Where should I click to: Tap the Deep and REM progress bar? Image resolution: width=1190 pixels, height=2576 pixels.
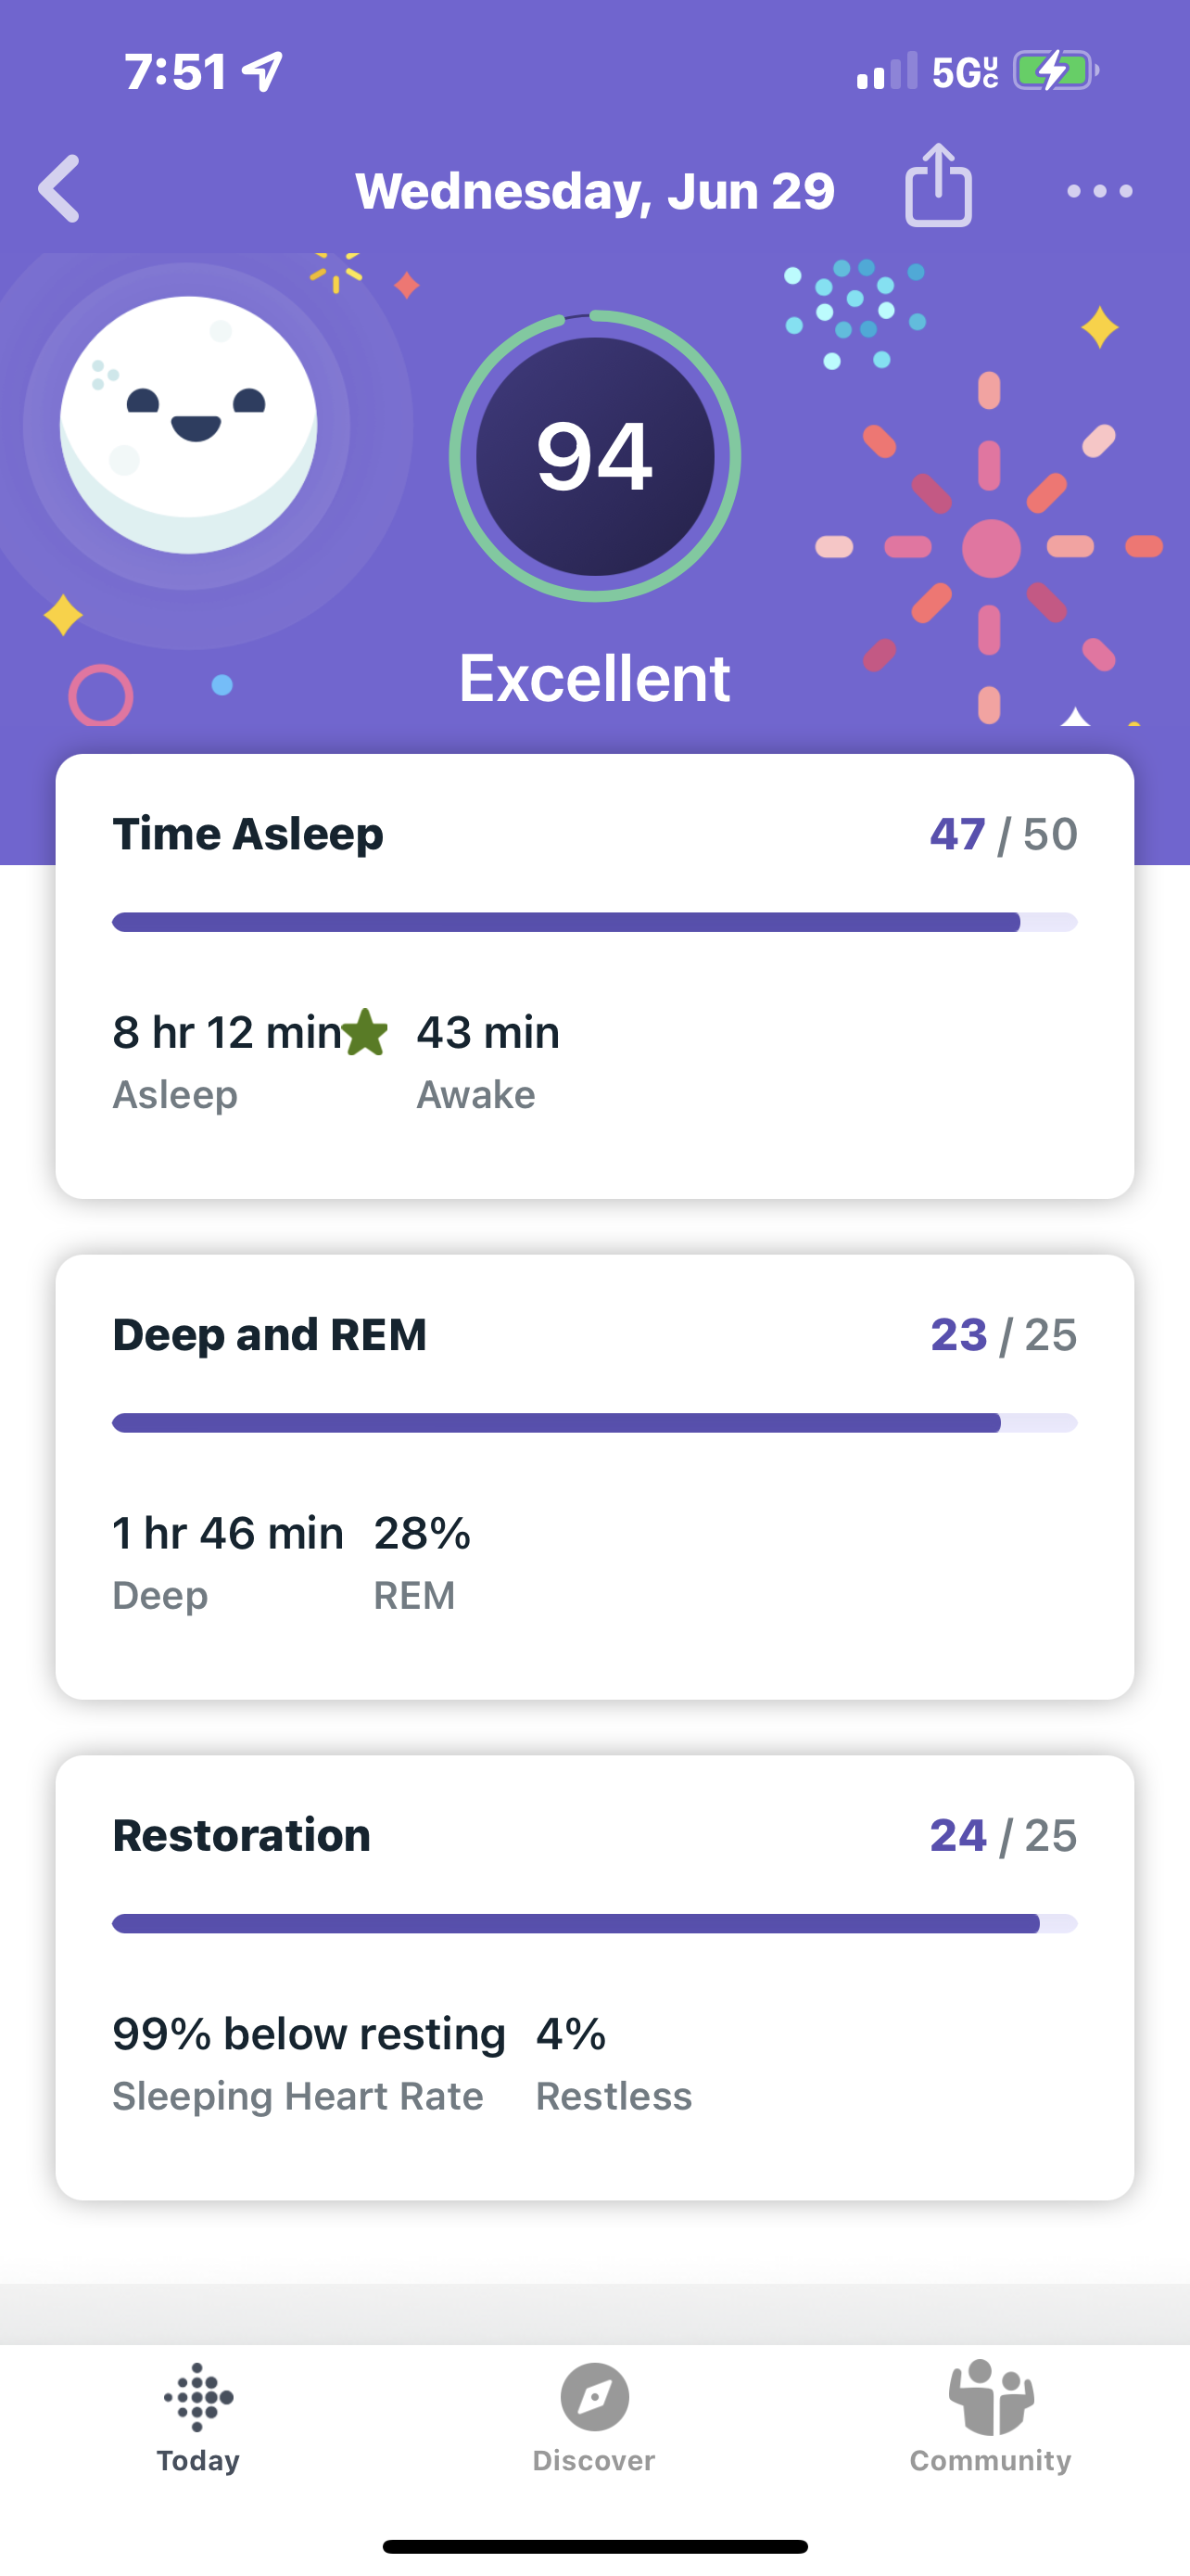click(594, 1423)
